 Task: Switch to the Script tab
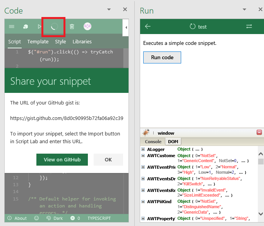tap(14, 41)
